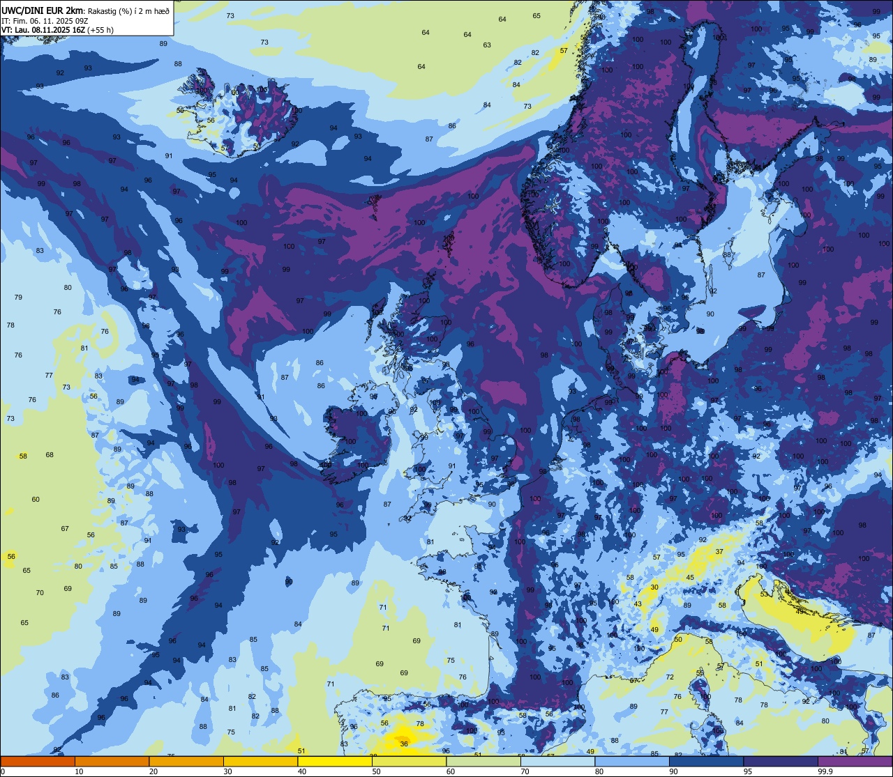Select the IT: Fim. 06. 11. 2025 09Z line
The width and height of the screenshot is (893, 777).
[43, 21]
